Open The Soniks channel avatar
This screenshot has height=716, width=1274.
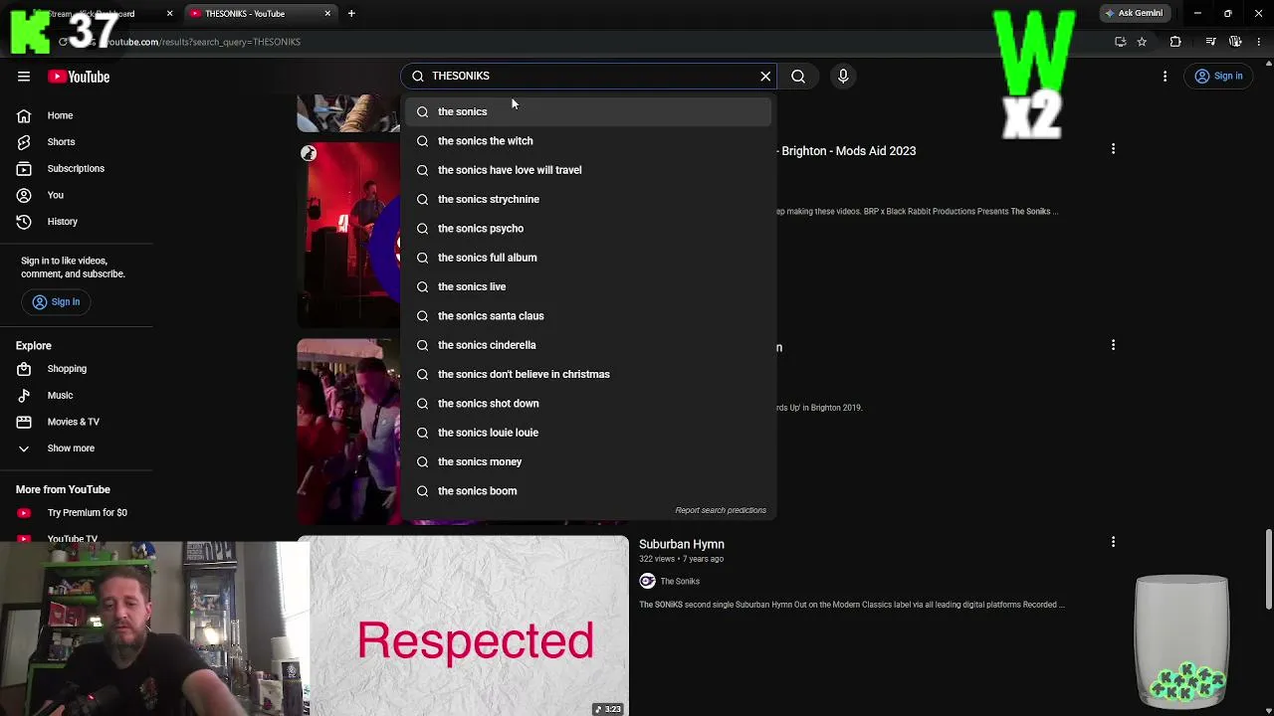click(x=648, y=581)
